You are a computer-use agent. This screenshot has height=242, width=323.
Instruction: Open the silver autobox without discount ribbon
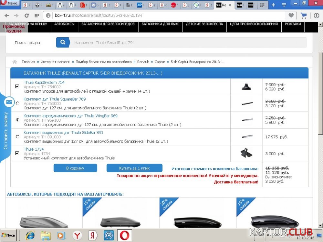(x=44, y=221)
